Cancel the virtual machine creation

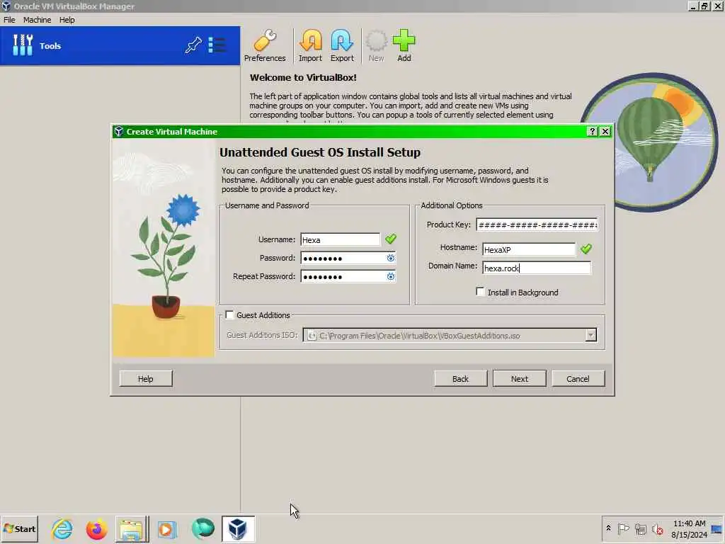(578, 378)
